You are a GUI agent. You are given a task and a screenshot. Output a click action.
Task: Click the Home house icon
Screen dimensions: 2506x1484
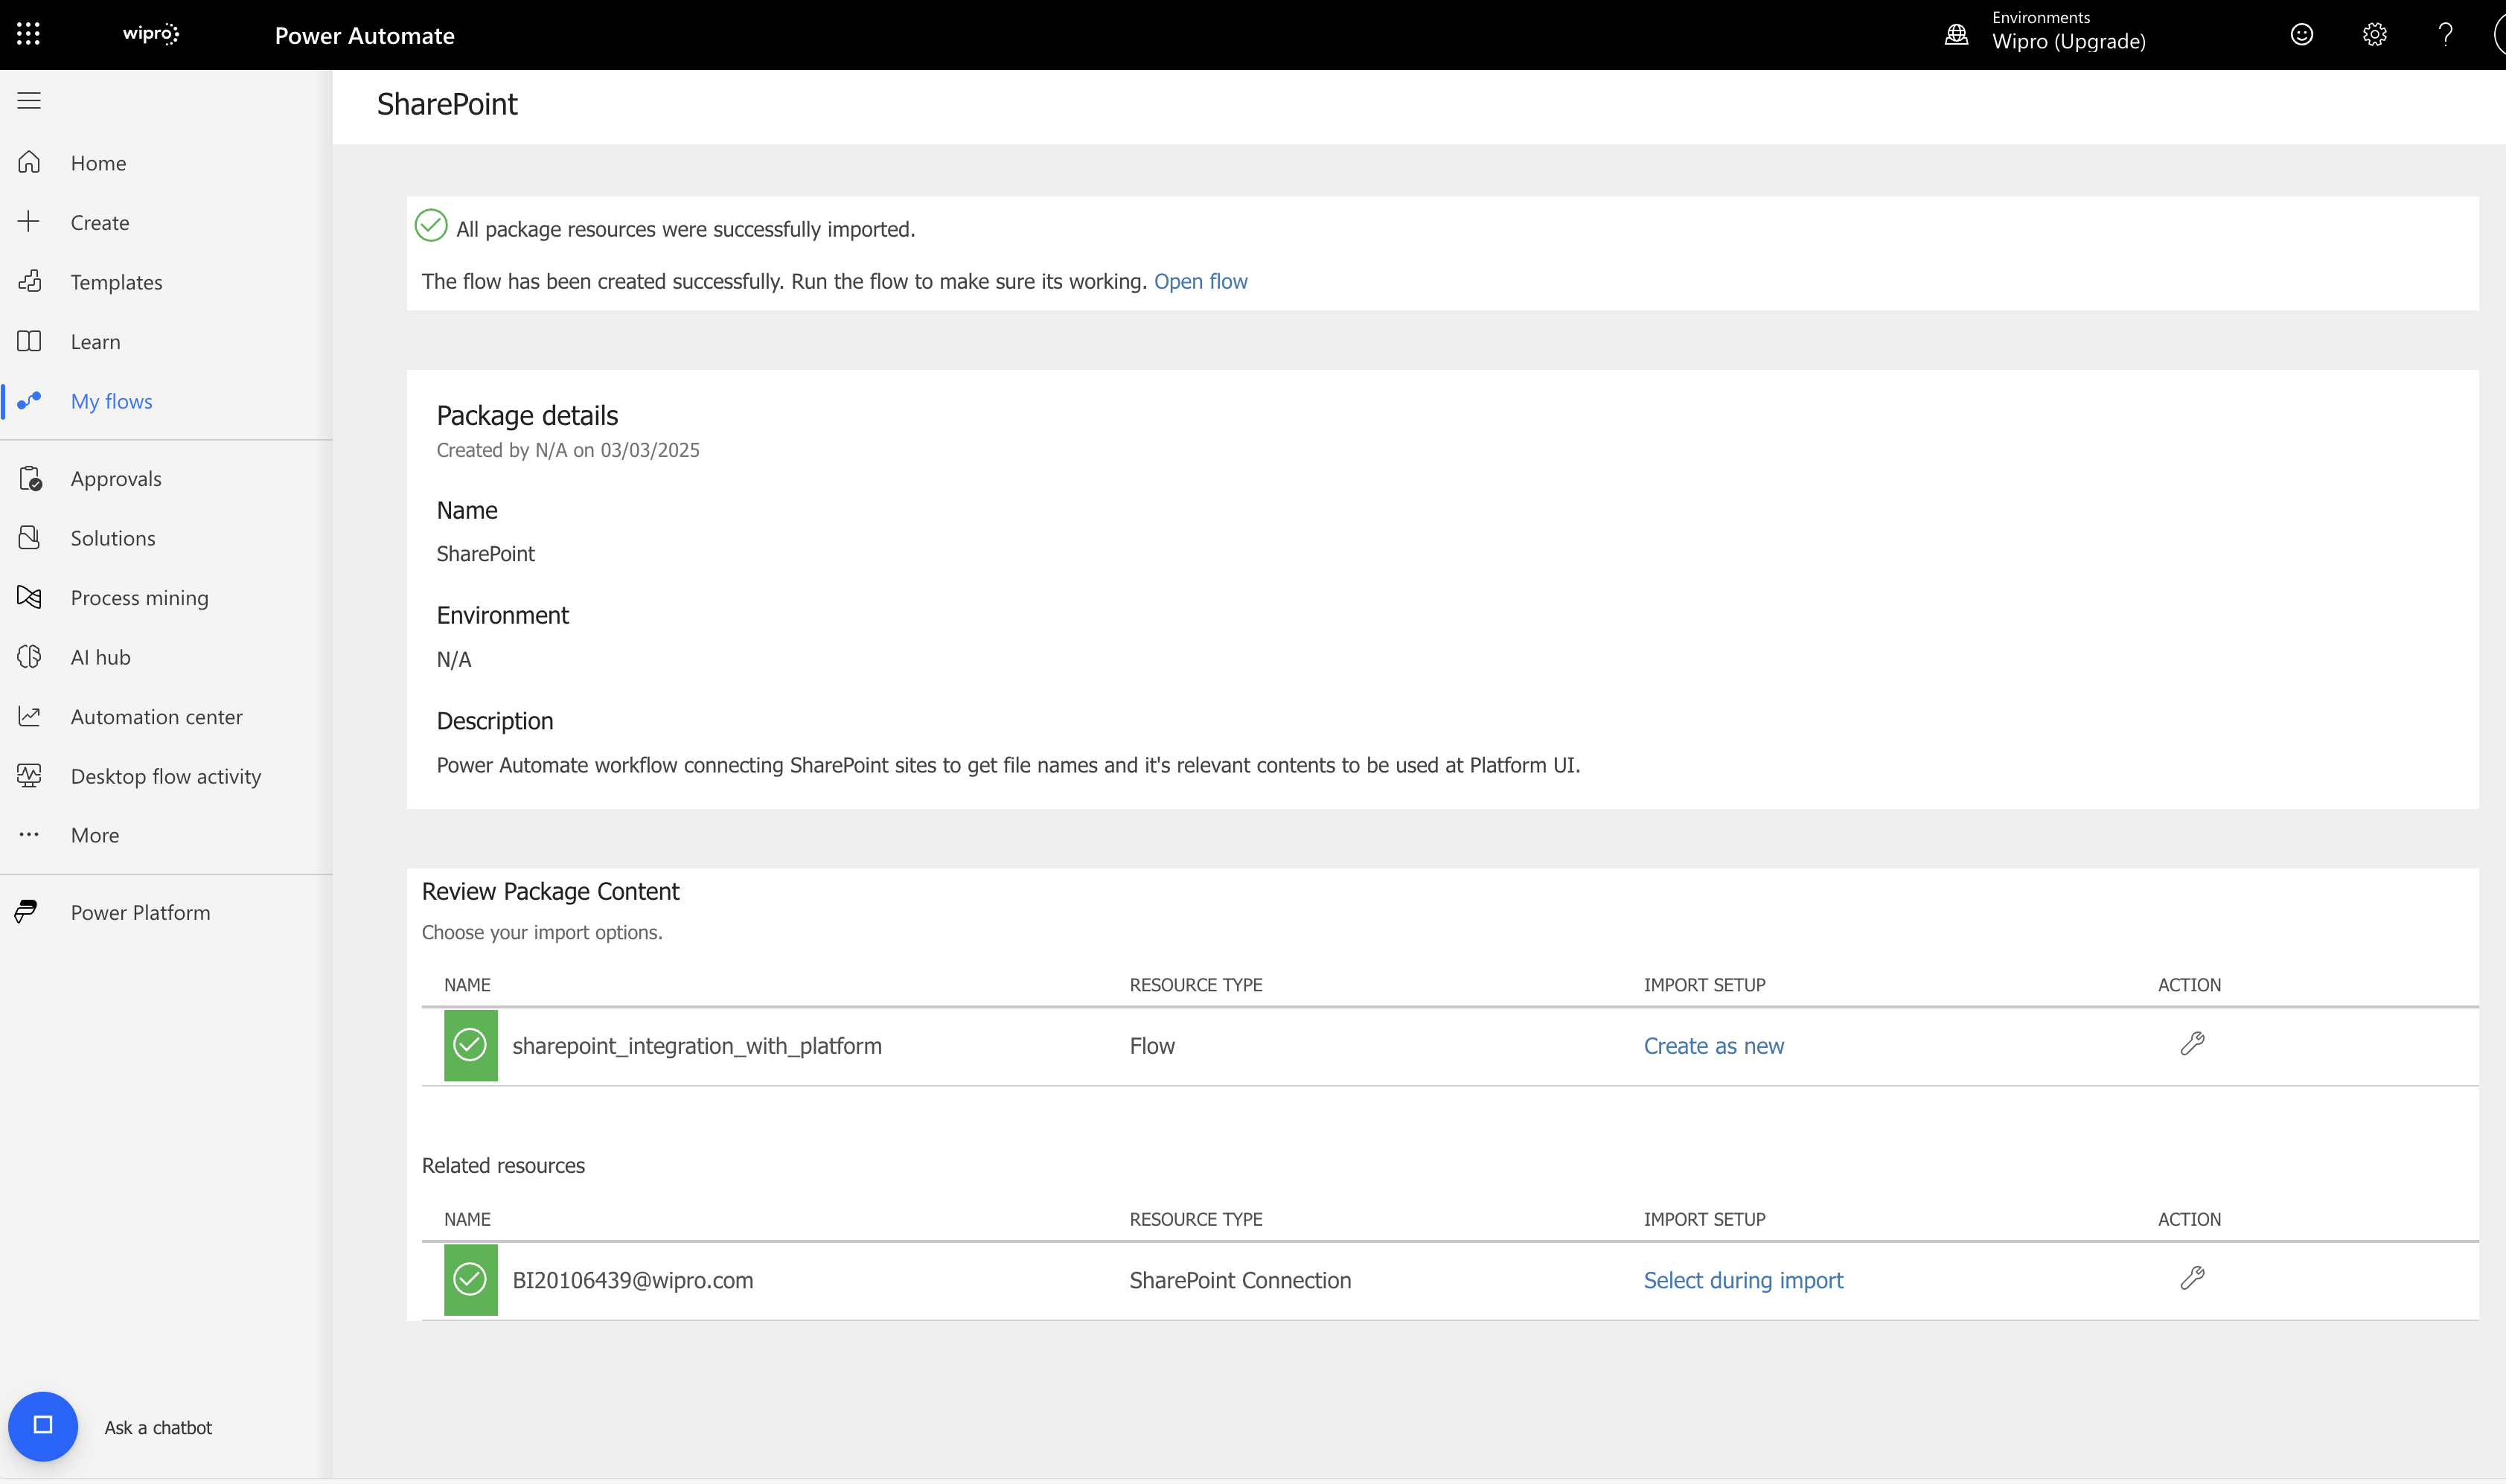coord(29,162)
